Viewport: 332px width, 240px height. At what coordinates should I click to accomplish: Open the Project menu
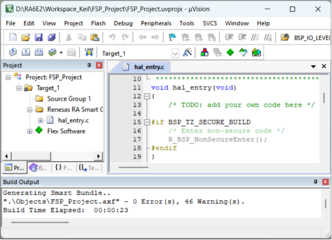(x=74, y=23)
